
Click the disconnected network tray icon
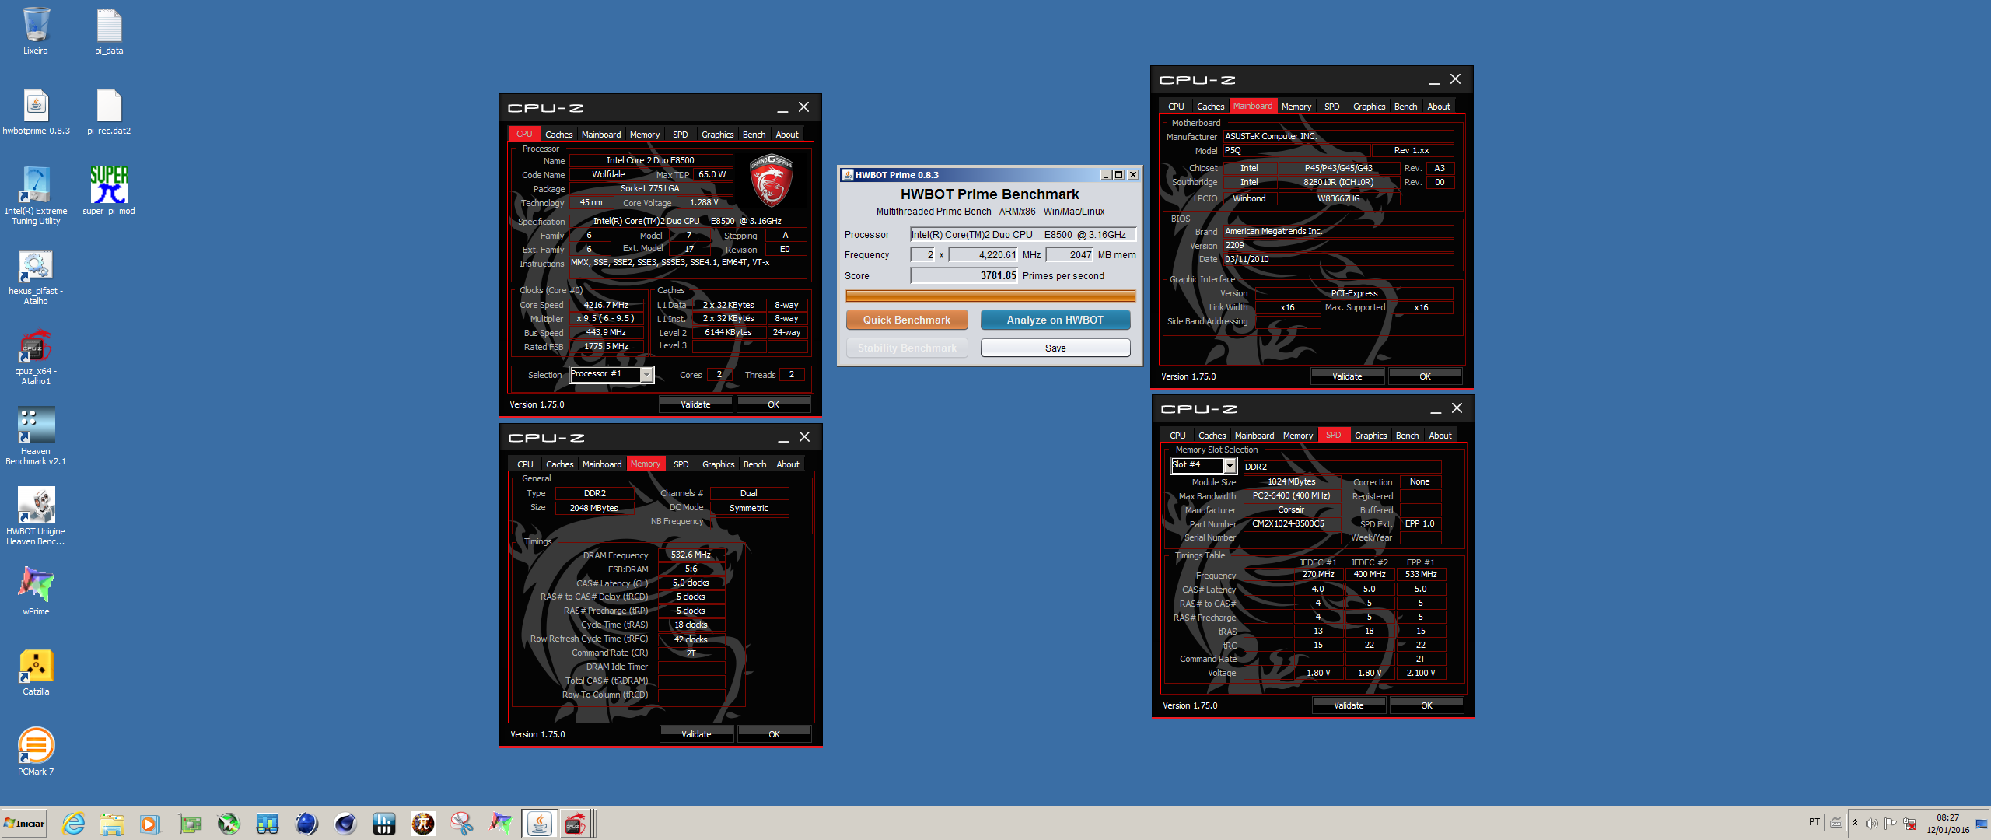point(1909,824)
